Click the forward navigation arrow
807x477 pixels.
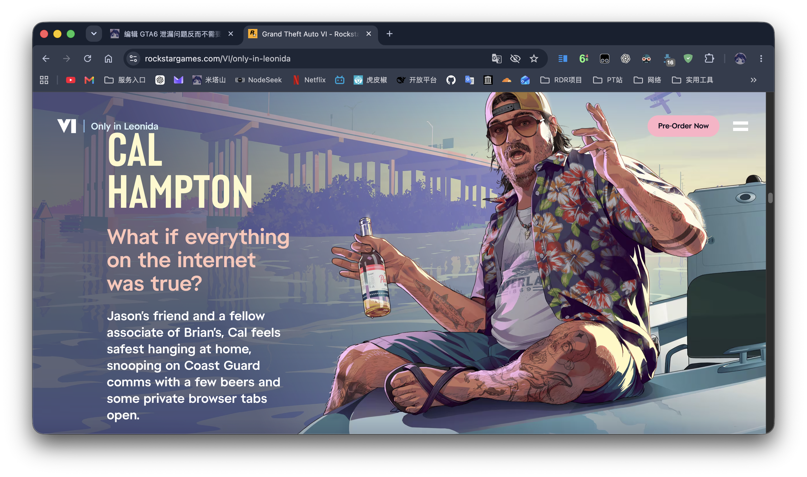[x=67, y=59]
